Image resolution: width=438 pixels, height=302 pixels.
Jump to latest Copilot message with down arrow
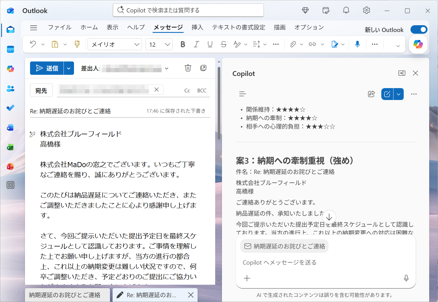click(329, 217)
